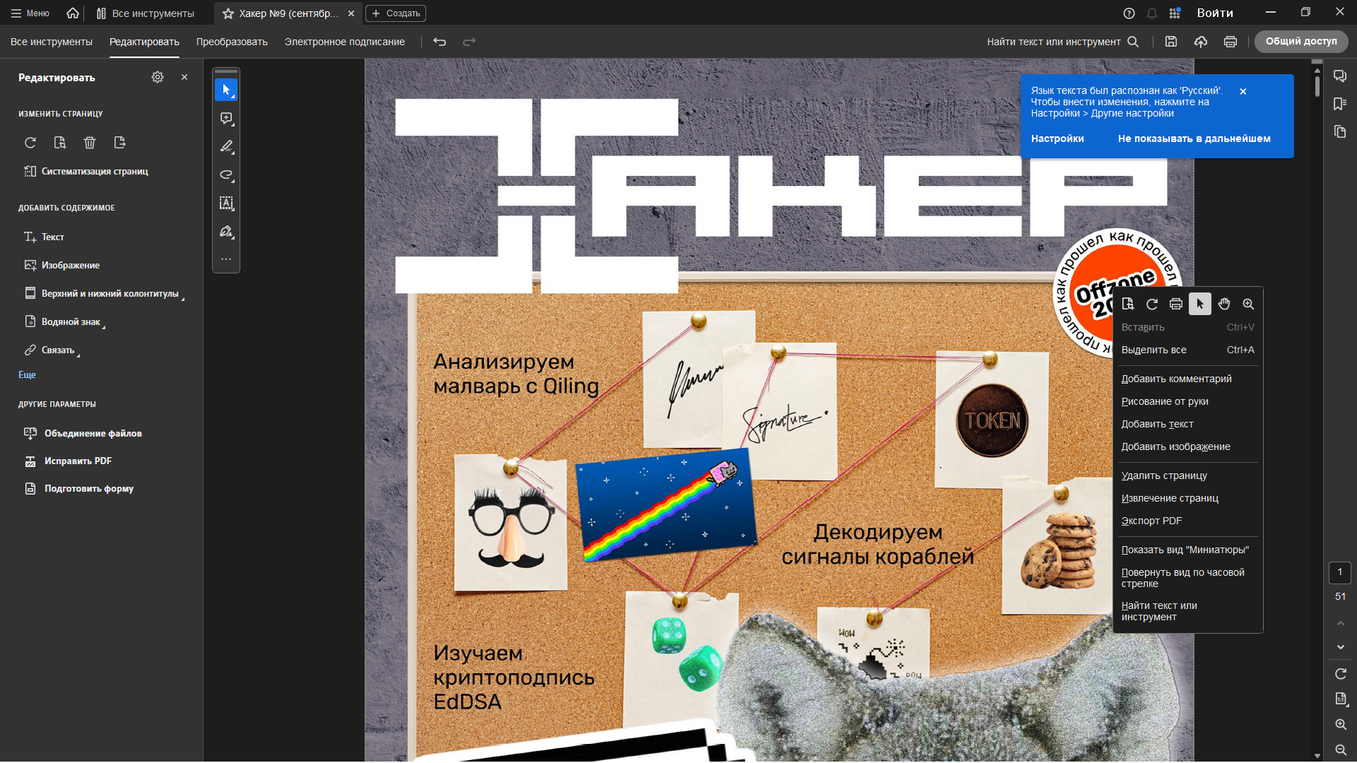Click the delete page trash icon
1357x763 pixels.
click(x=90, y=143)
